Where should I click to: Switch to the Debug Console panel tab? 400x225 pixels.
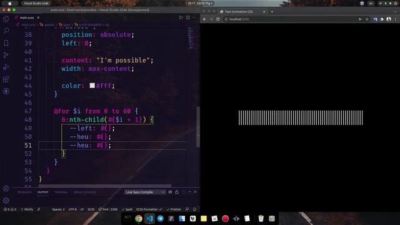(x=84, y=192)
